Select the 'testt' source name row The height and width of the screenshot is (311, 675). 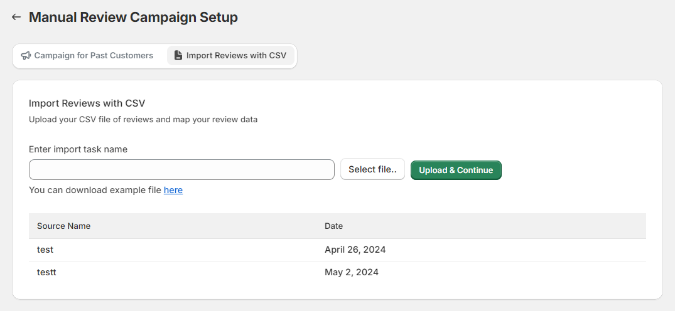tap(46, 272)
